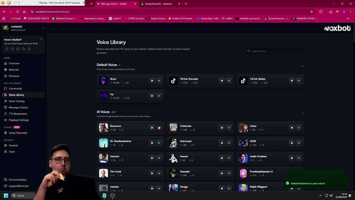Add the Ivy voice
The width and height of the screenshot is (355, 200).
pos(159,96)
